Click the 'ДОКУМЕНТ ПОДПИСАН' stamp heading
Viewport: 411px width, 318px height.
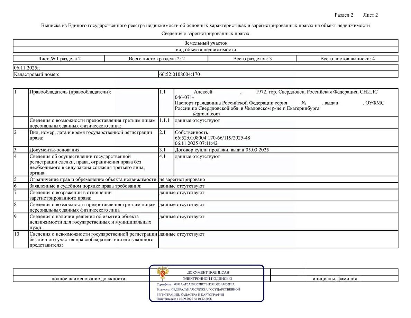(208, 272)
